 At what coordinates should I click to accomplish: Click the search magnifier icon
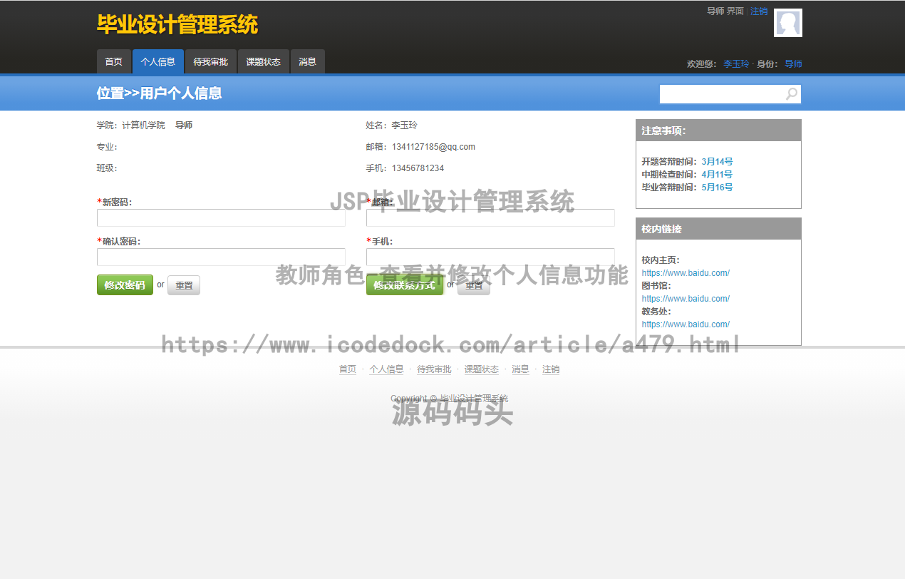pos(790,93)
